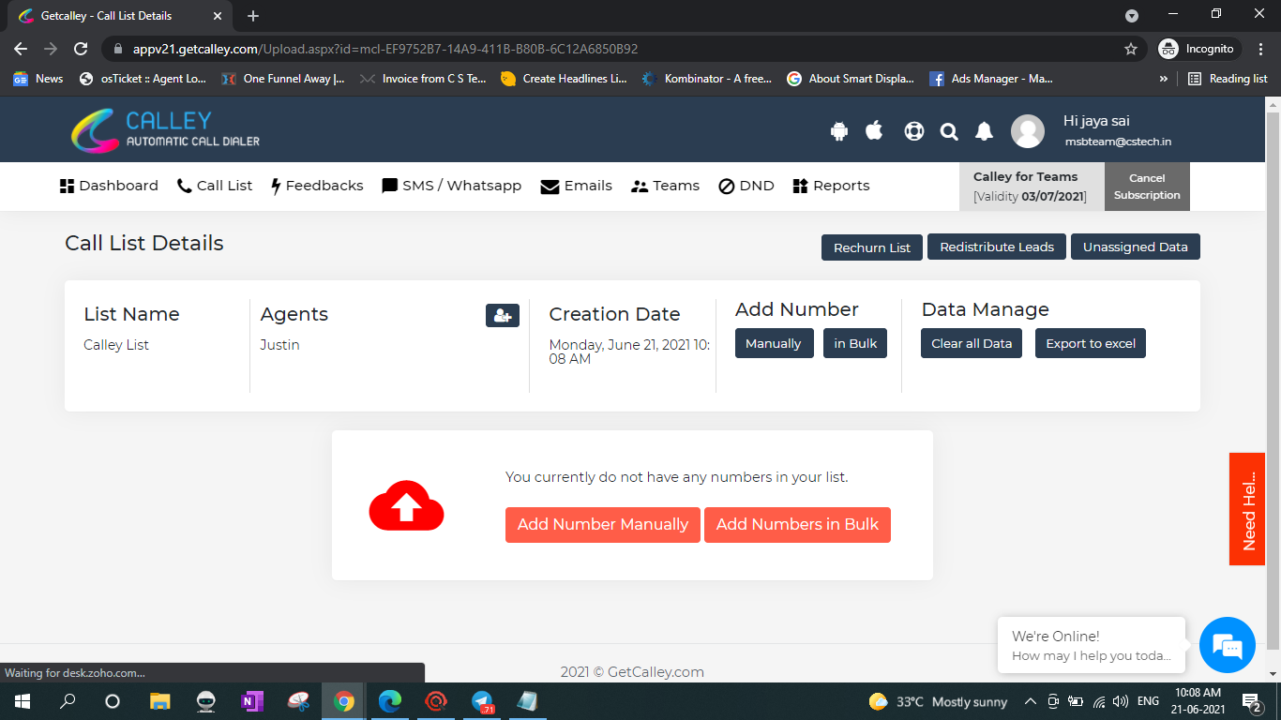
Task: Open the Ads Manager bookmark
Action: pyautogui.click(x=991, y=79)
